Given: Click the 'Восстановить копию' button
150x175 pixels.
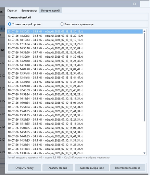Looking at the screenshot, I should point(128,168).
